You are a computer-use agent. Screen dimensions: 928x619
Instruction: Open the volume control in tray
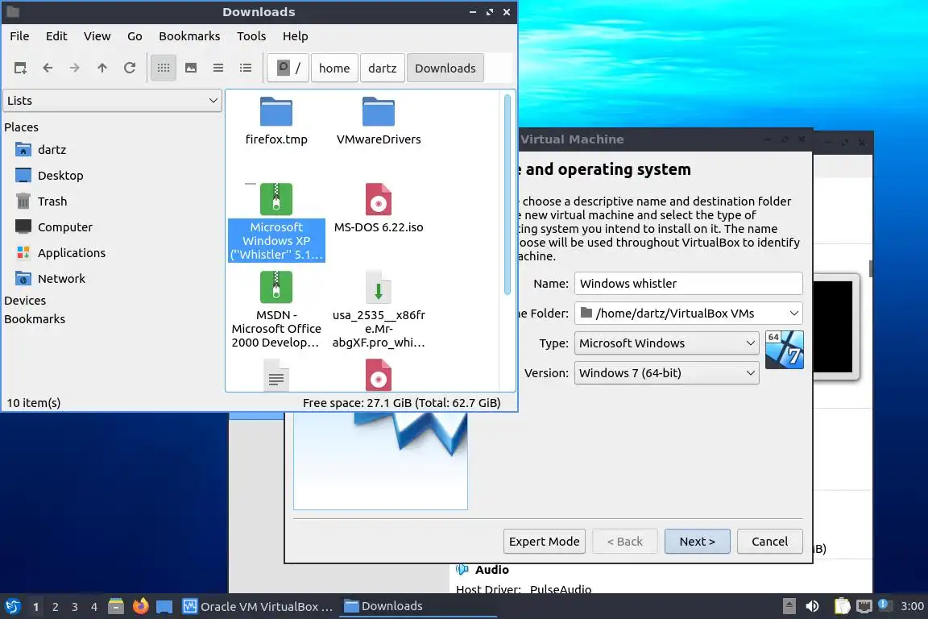pyautogui.click(x=813, y=607)
